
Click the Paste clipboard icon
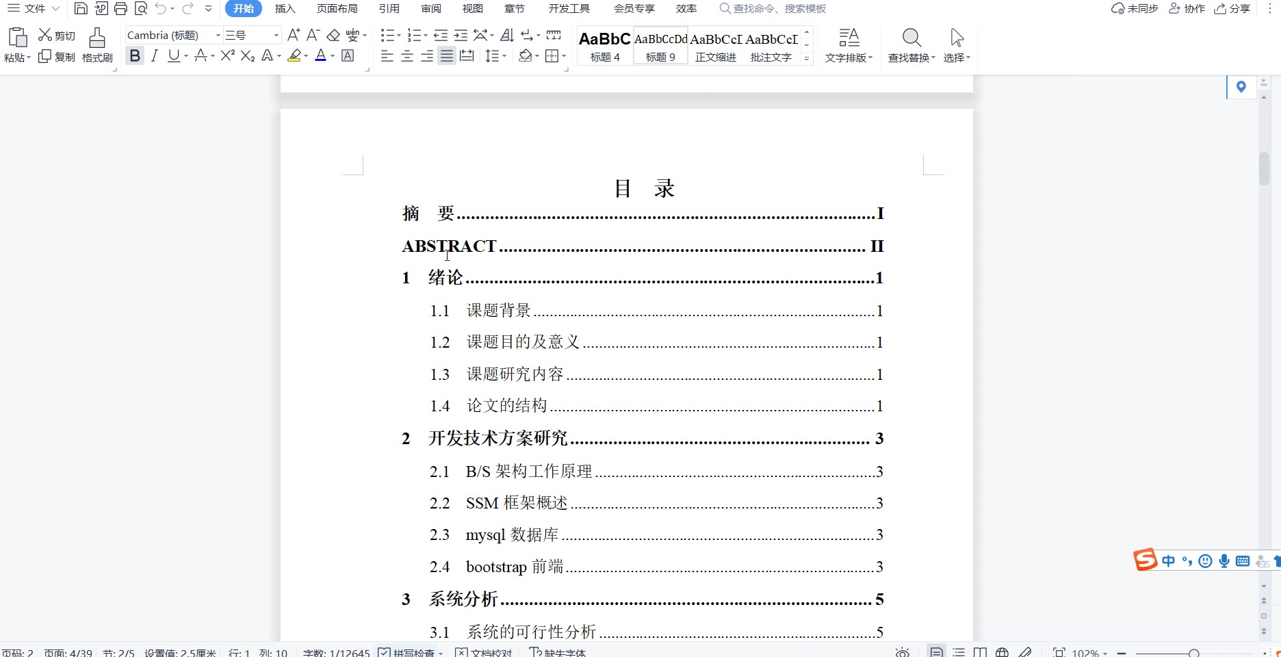click(17, 38)
